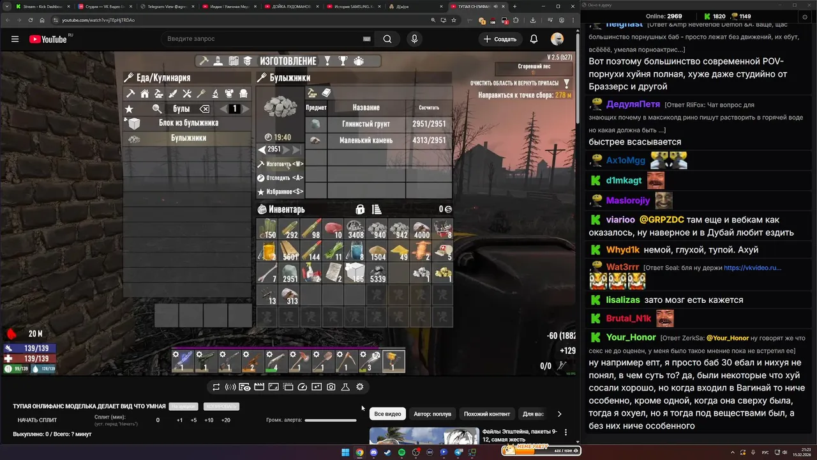Set craft quantity to maximum arrow

click(x=296, y=149)
